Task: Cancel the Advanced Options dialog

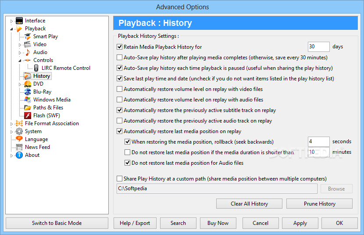Action: pos(261,223)
